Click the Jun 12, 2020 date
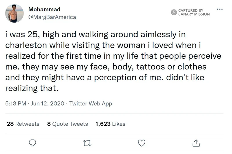 (x=47, y=103)
